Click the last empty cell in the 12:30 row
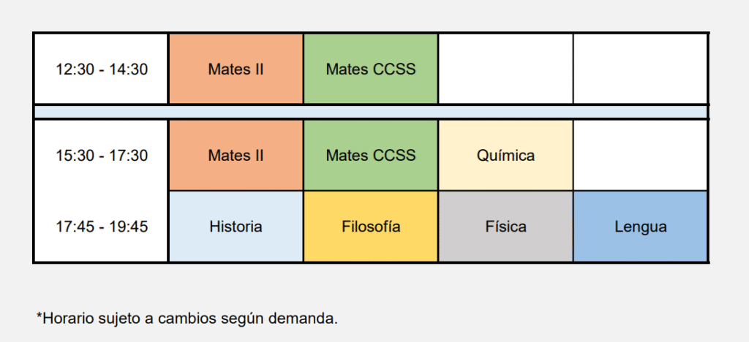The image size is (749, 342). [640, 69]
